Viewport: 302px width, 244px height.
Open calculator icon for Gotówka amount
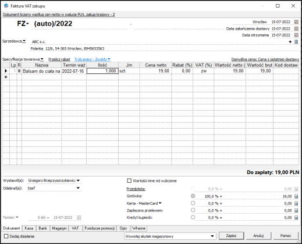coord(296,196)
